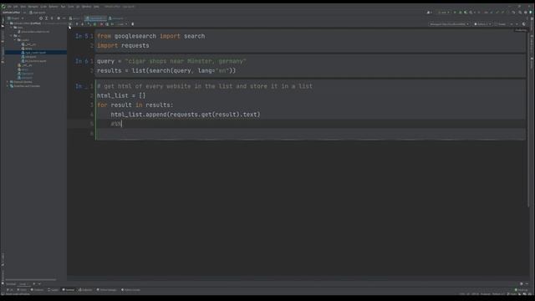Collapse the data folder in the project tree
535x301 pixels.
pos(11,28)
